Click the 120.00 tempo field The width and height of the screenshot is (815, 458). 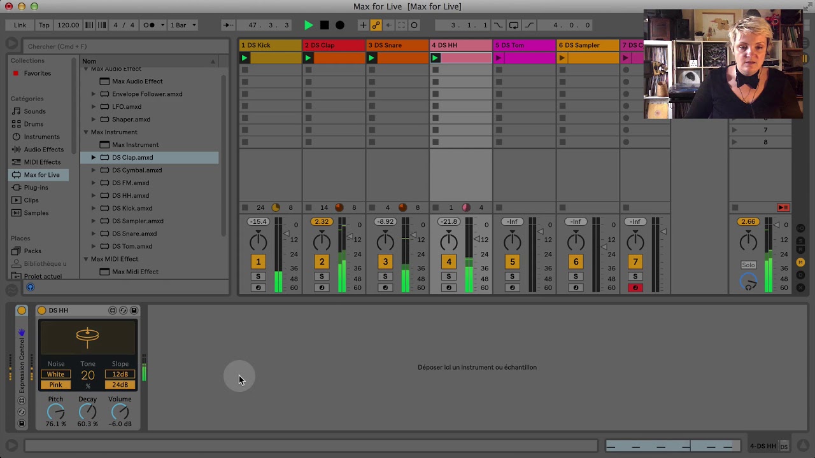coord(68,25)
